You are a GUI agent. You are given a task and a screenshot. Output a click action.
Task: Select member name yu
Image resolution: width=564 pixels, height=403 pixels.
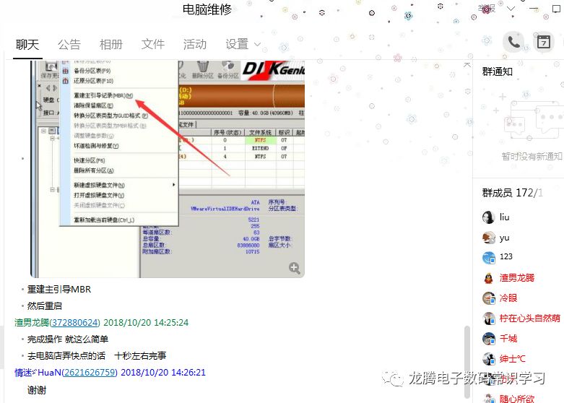click(x=504, y=238)
